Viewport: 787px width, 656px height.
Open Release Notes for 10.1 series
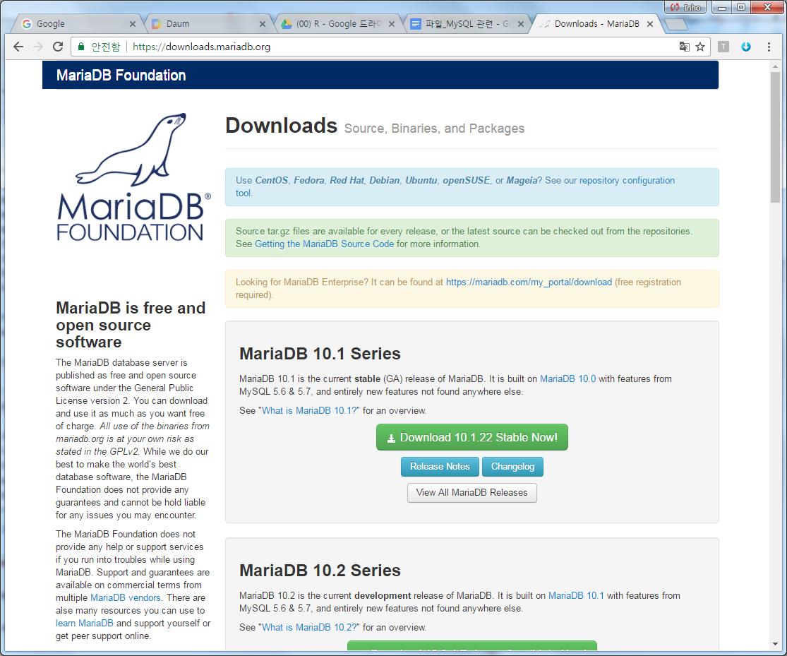click(440, 467)
